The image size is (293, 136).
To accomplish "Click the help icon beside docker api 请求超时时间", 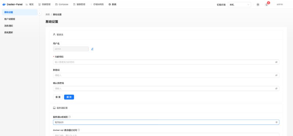I will [x=79, y=130].
